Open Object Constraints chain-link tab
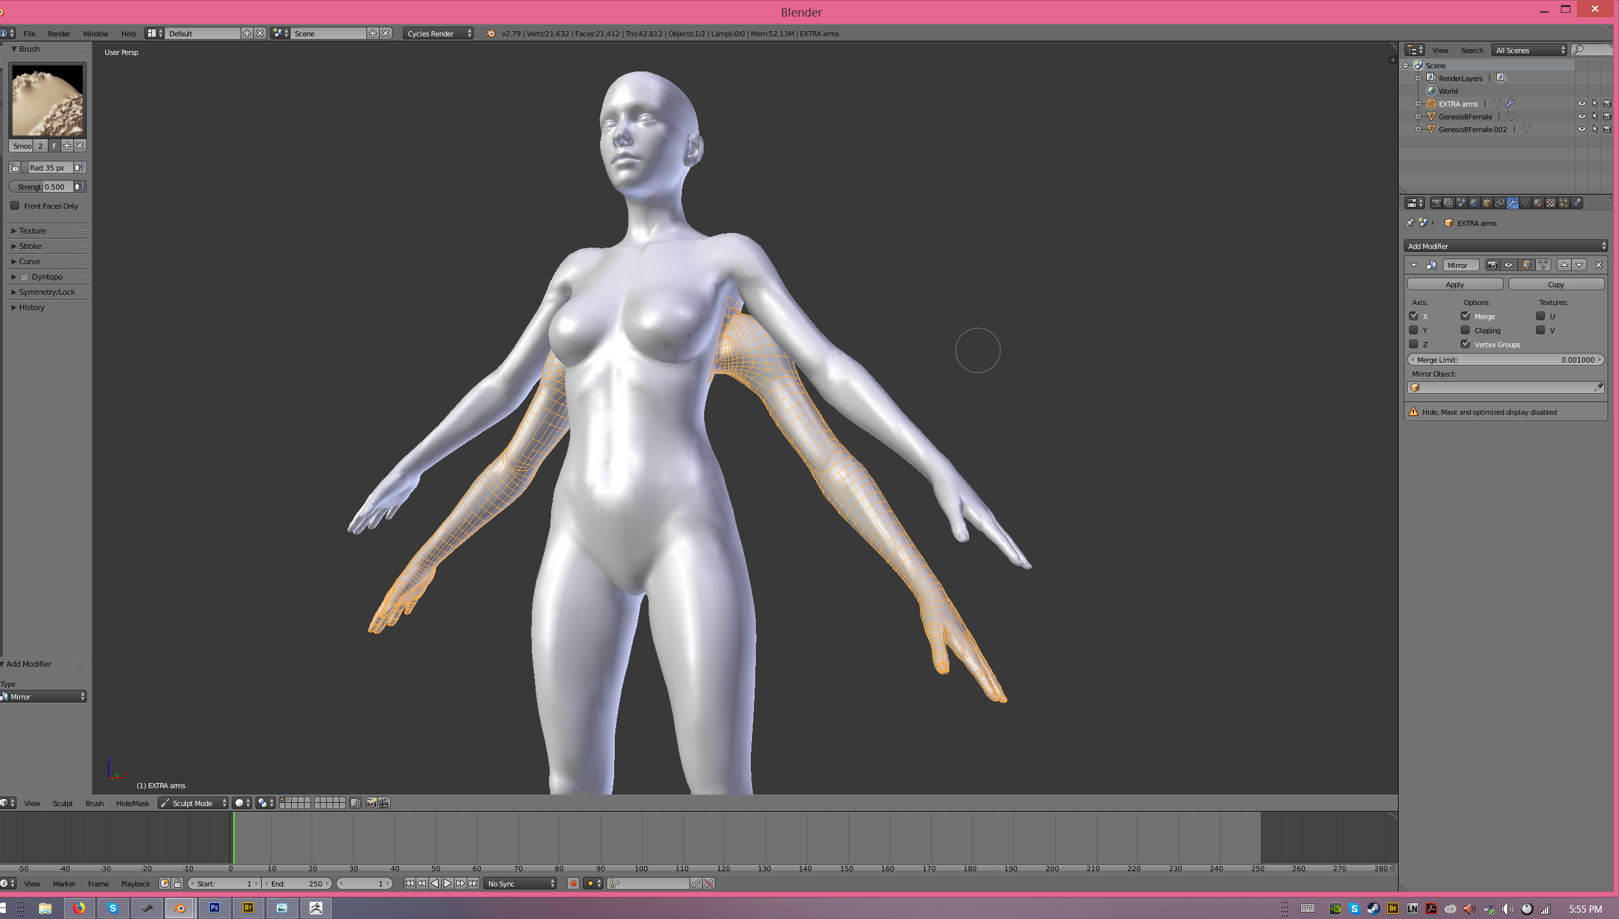The height and width of the screenshot is (919, 1619). 1500,203
